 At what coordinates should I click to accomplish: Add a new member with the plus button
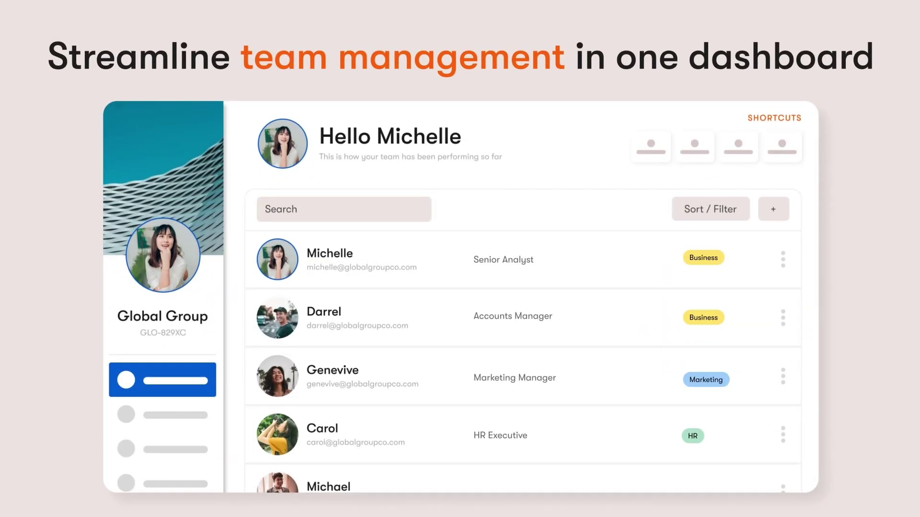773,209
